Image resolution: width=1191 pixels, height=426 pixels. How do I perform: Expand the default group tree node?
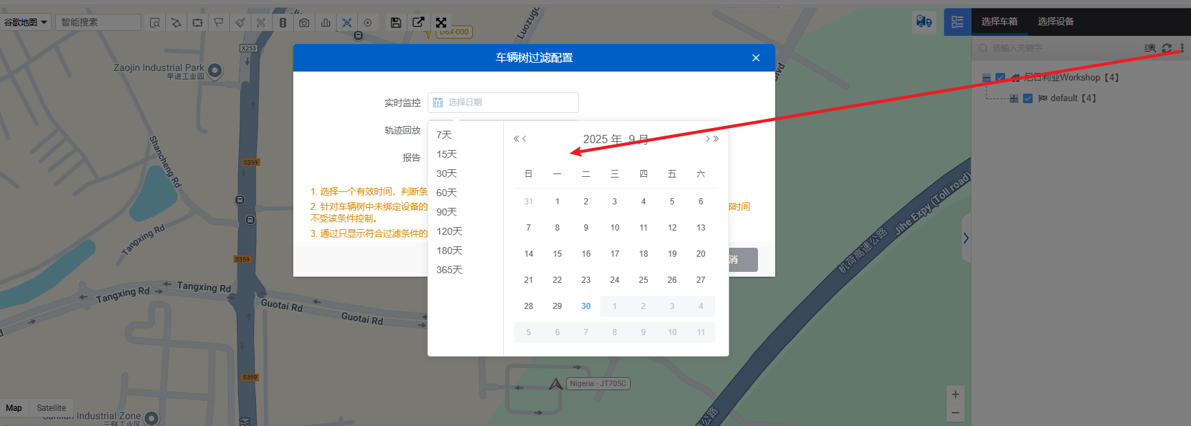(x=1013, y=98)
